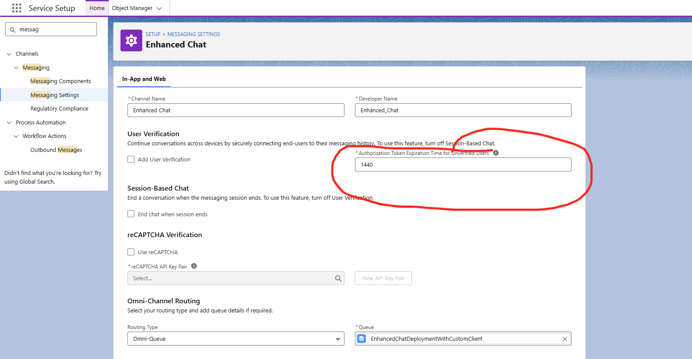Image resolution: width=692 pixels, height=359 pixels.
Task: Edit the Authorization Token Expiration Time field
Action: (463, 164)
